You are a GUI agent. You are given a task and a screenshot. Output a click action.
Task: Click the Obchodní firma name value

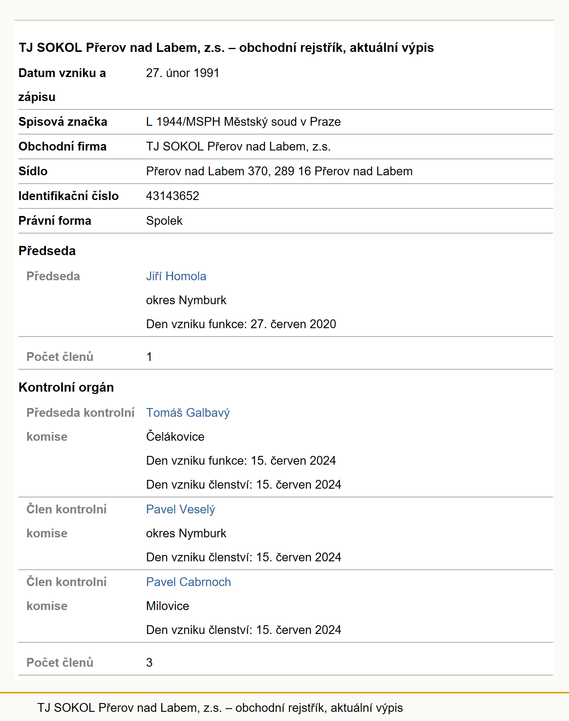pos(238,147)
